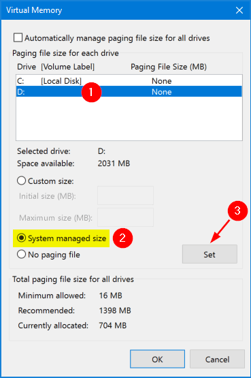Image resolution: width=251 pixels, height=378 pixels.
Task: Confirm with the OK button
Action: coord(157,359)
